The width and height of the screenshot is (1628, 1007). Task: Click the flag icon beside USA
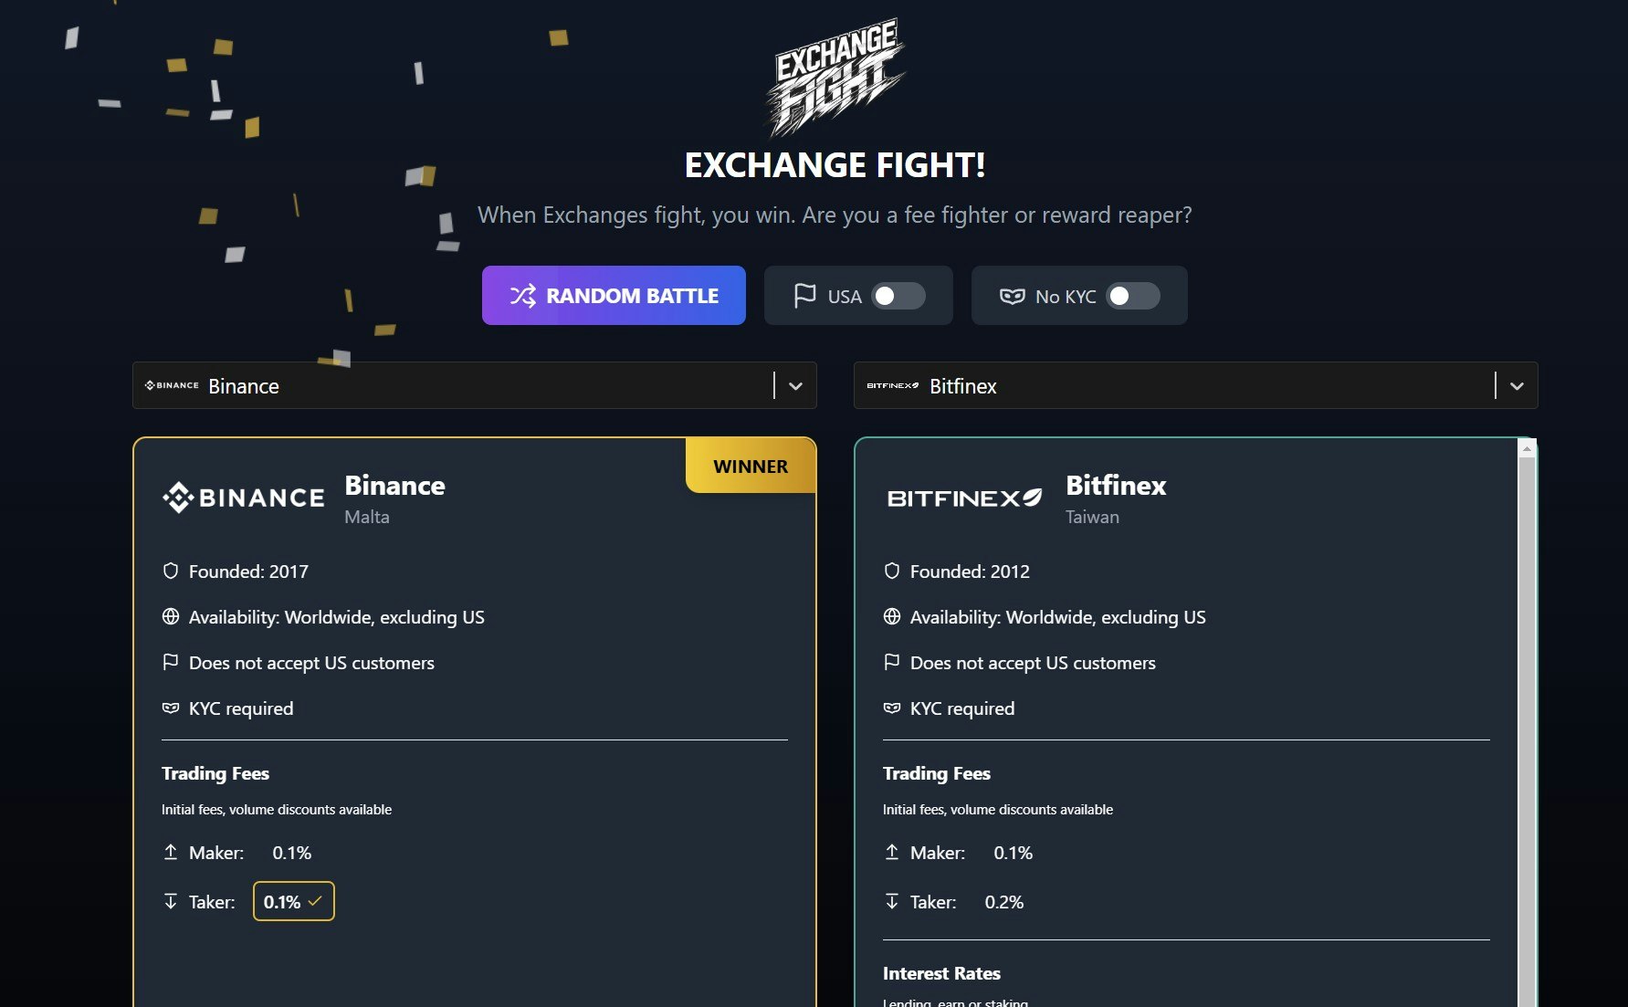coord(804,296)
